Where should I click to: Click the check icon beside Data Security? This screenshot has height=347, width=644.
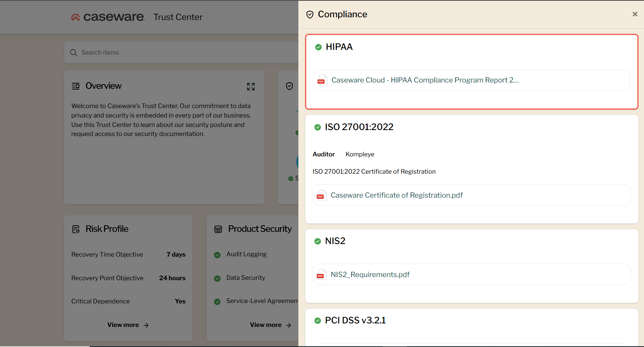217,279
